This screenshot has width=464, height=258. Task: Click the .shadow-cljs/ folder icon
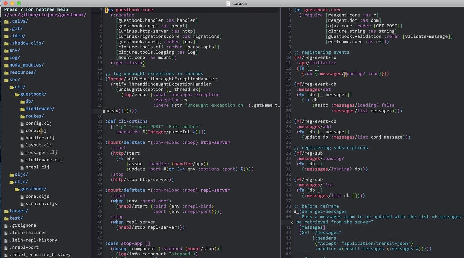[x=7, y=43]
